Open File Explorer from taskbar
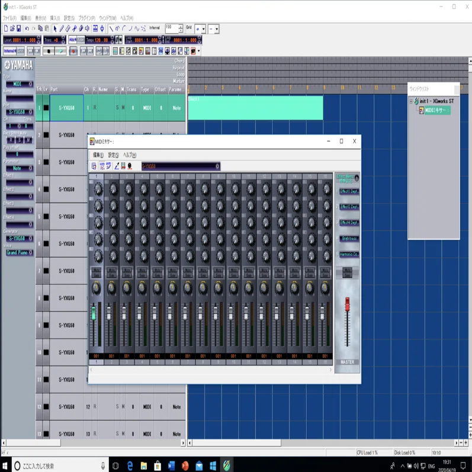This screenshot has height=472, width=472. pyautogui.click(x=143, y=466)
